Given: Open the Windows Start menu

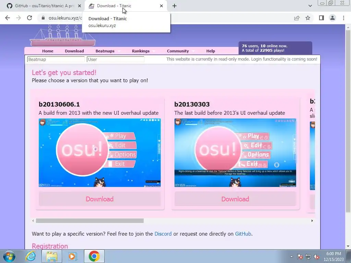Looking at the screenshot, I should [9, 256].
